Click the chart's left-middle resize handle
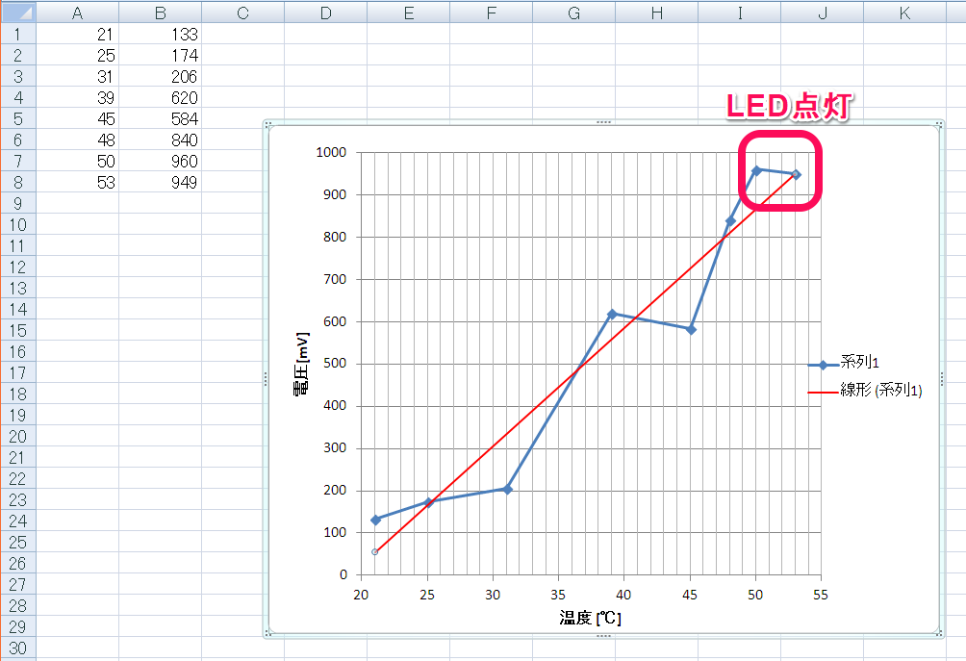The height and width of the screenshot is (661, 966). [266, 379]
